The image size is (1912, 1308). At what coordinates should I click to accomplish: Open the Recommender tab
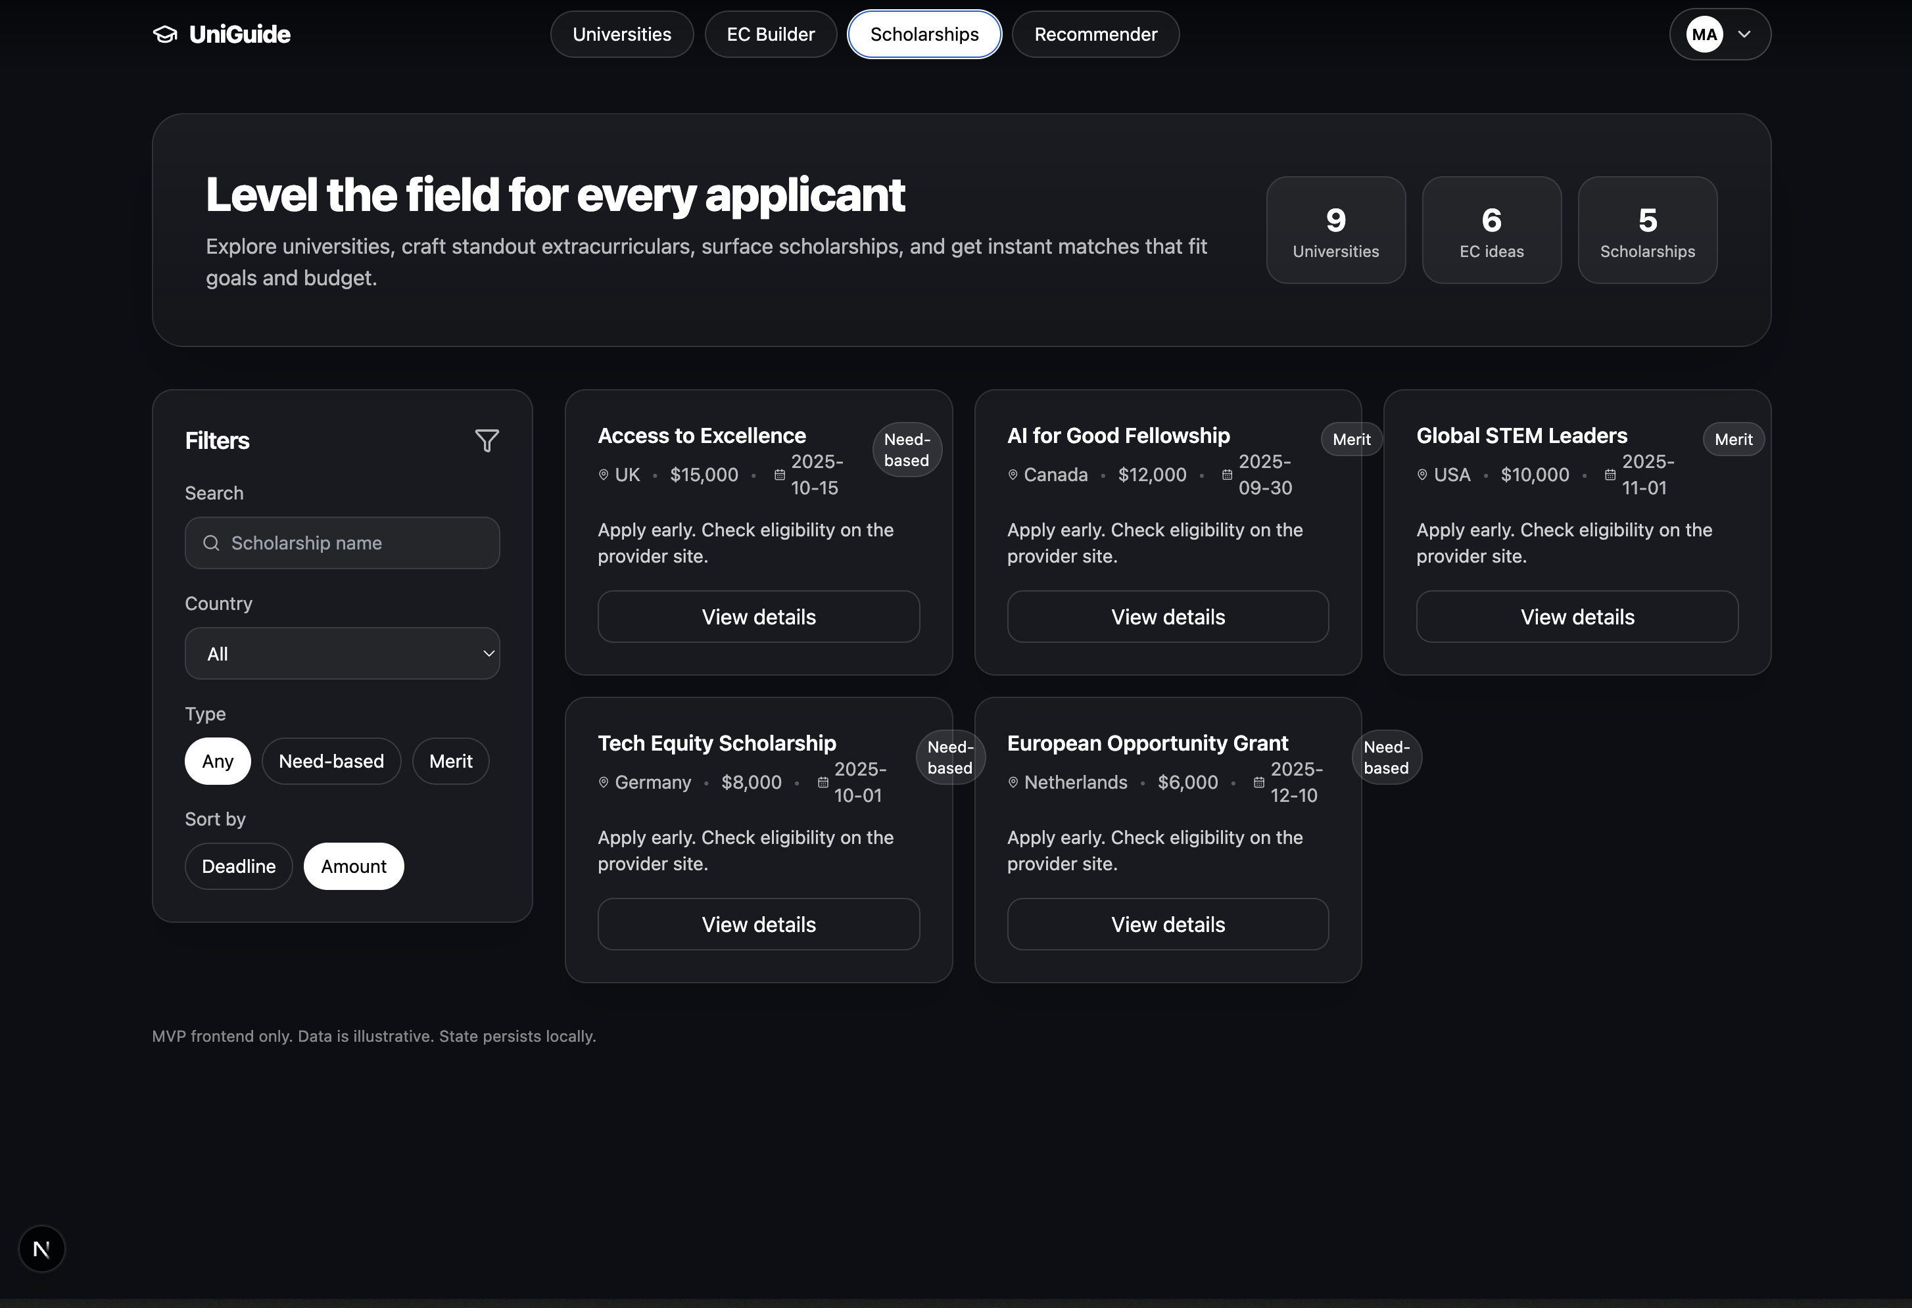pyautogui.click(x=1095, y=35)
